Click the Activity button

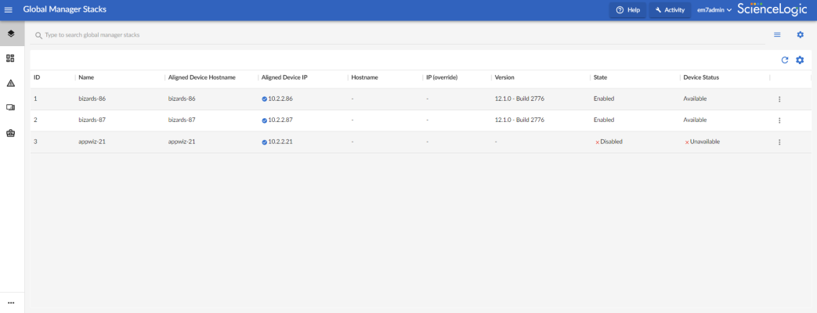(x=669, y=10)
